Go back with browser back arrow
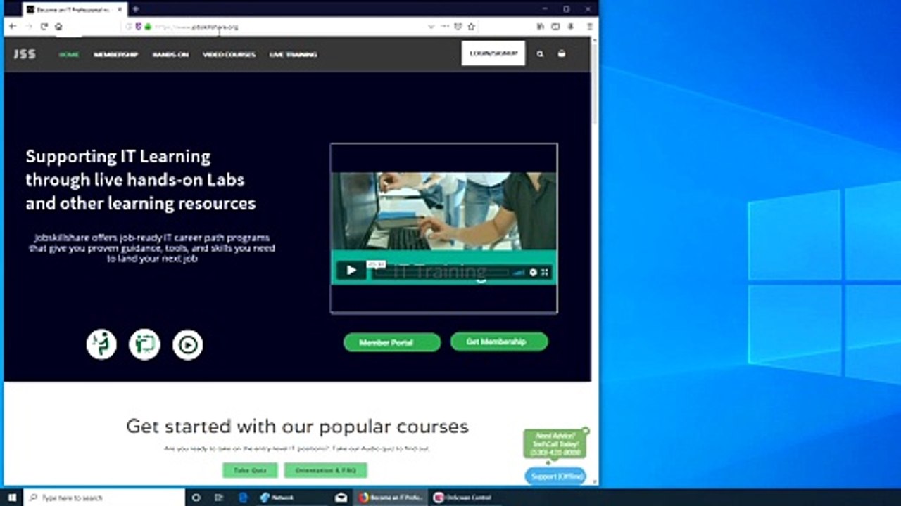The width and height of the screenshot is (901, 506). pos(13,27)
